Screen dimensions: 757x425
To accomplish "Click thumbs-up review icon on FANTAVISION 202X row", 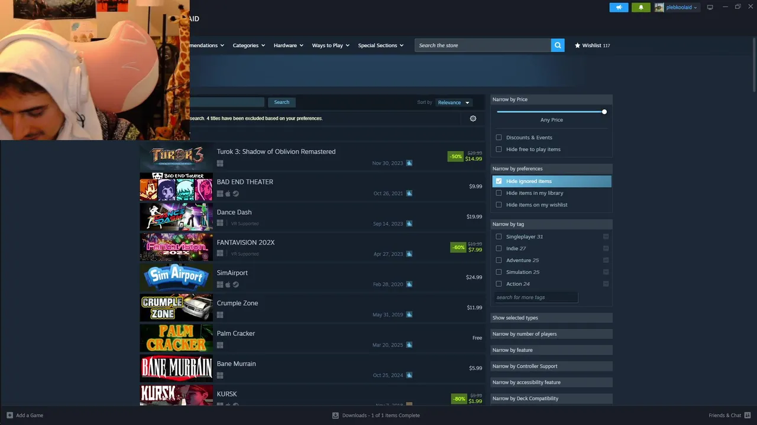I will click(409, 254).
